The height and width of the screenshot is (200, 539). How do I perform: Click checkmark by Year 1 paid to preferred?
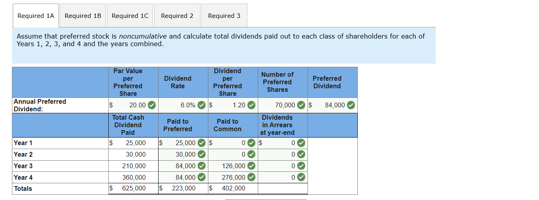(202, 143)
